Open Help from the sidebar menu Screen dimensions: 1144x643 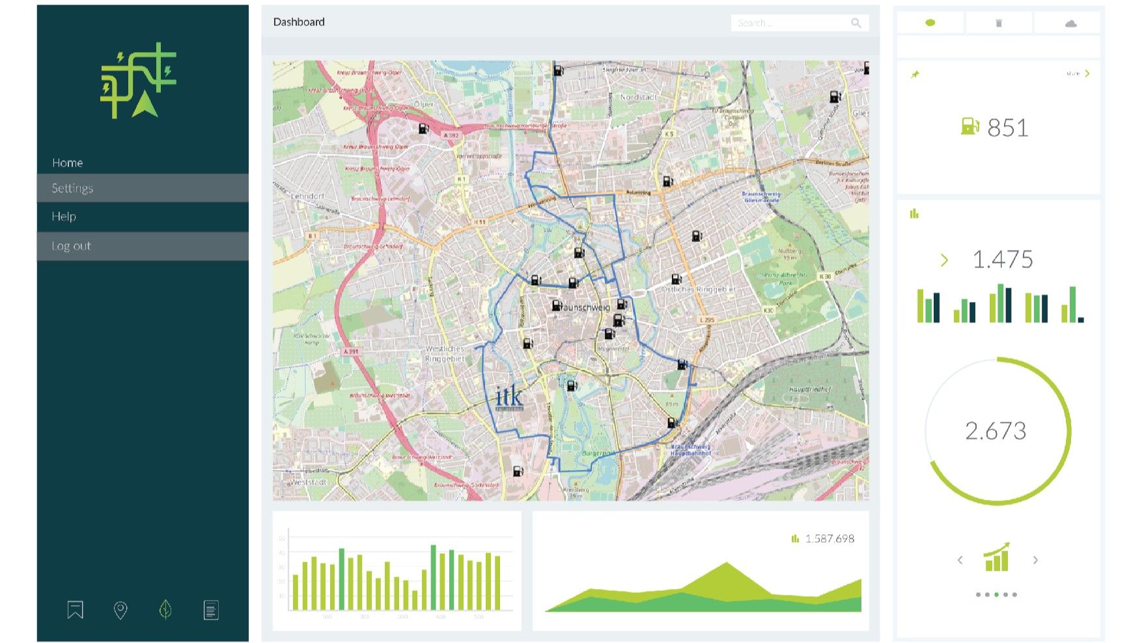(64, 216)
